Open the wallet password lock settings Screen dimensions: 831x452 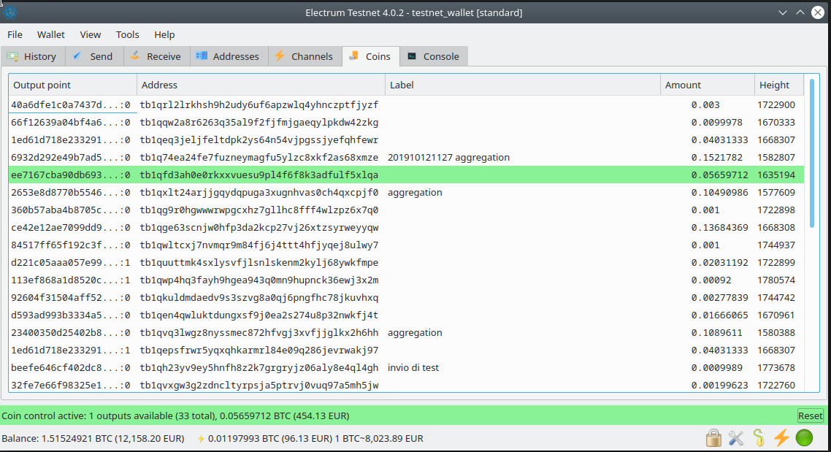(x=713, y=438)
